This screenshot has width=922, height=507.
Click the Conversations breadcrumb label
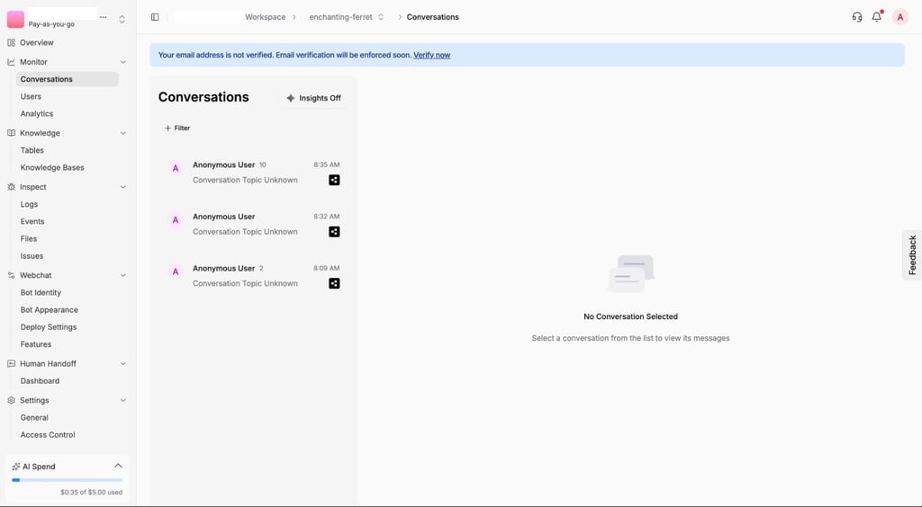pos(433,17)
